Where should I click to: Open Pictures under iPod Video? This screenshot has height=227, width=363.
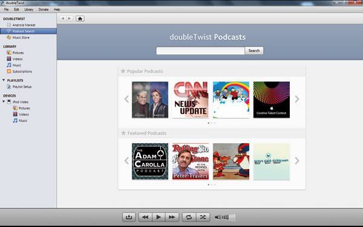(x=24, y=108)
